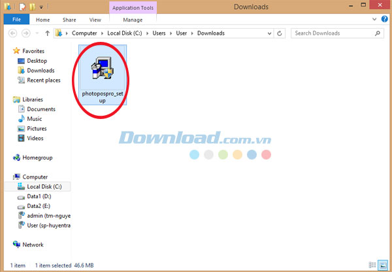Open Data2 (E:) drive

point(39,206)
